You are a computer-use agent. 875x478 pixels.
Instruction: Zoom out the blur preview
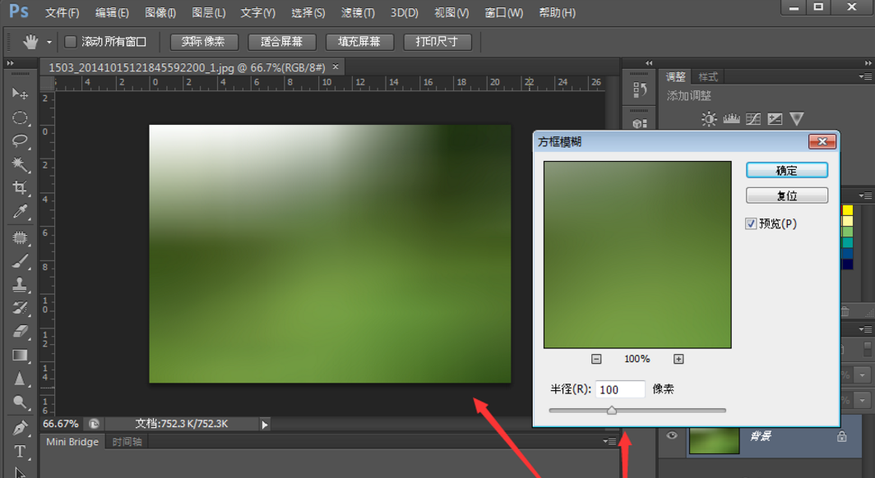pyautogui.click(x=596, y=359)
